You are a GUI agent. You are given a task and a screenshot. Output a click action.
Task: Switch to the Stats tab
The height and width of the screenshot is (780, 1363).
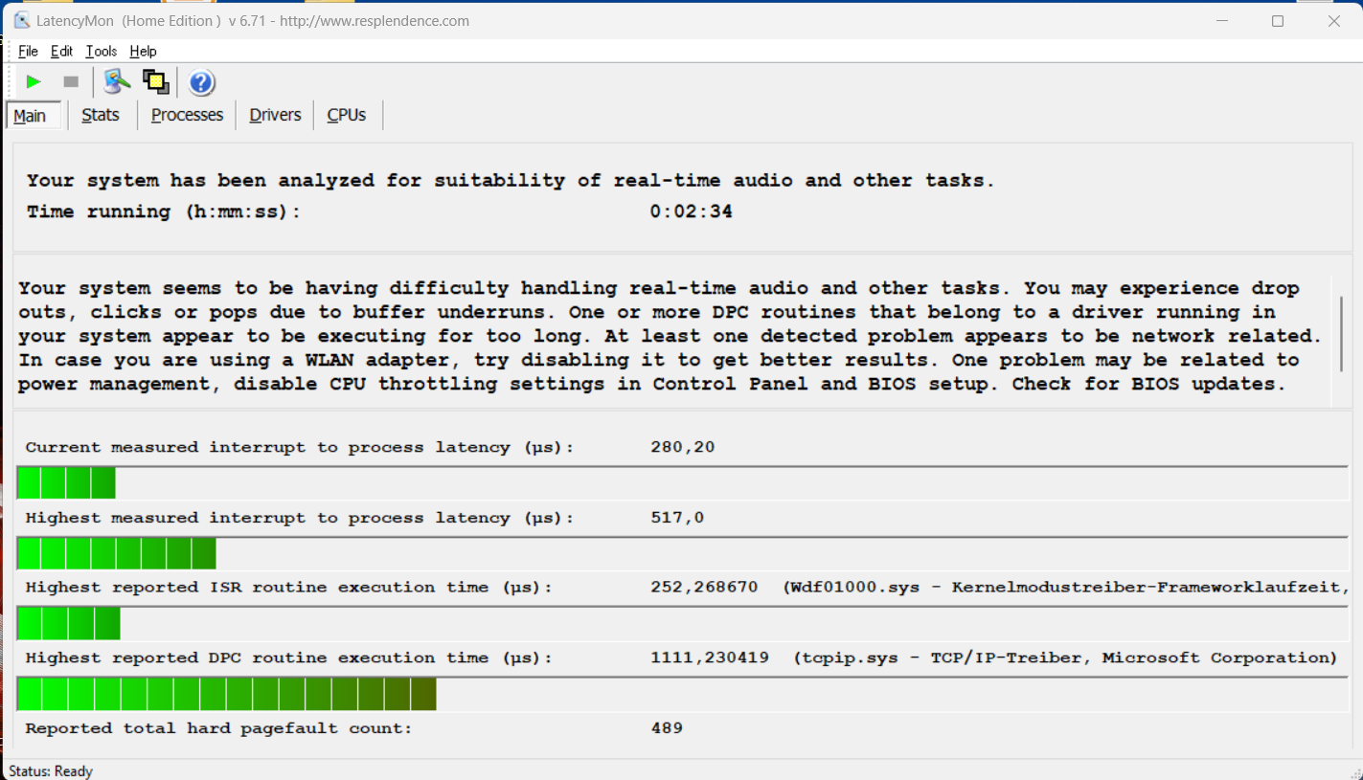point(101,115)
